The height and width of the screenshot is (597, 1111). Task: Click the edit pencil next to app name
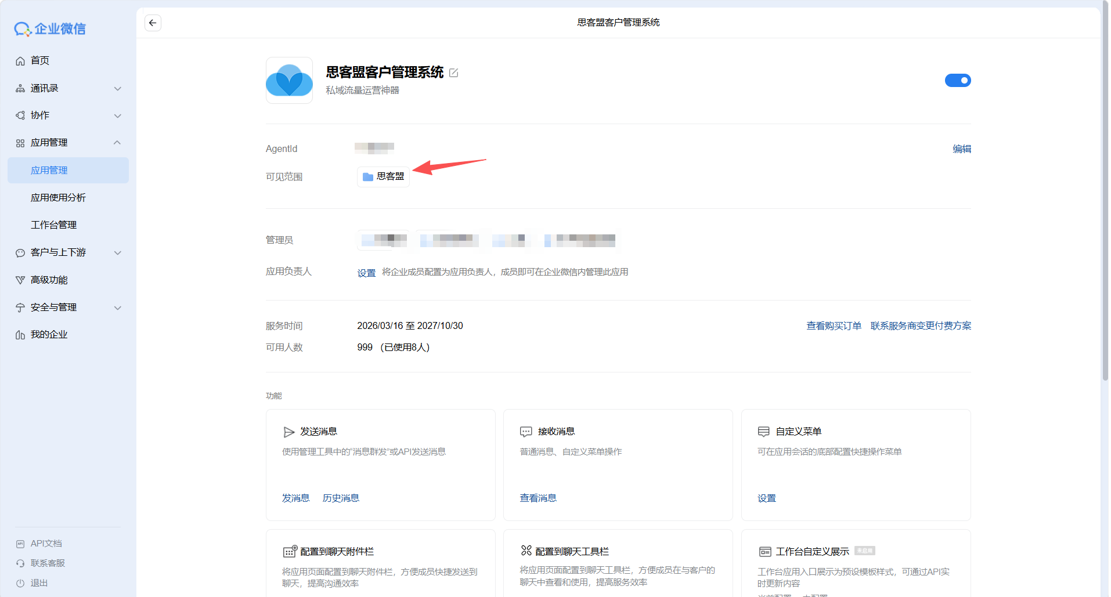click(x=454, y=73)
